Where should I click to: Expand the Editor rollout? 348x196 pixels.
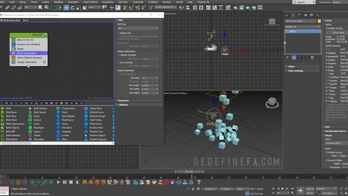point(303,66)
